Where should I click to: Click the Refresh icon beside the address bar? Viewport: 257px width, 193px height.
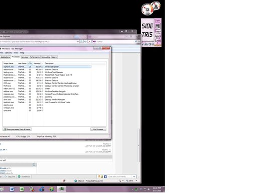click(85, 42)
